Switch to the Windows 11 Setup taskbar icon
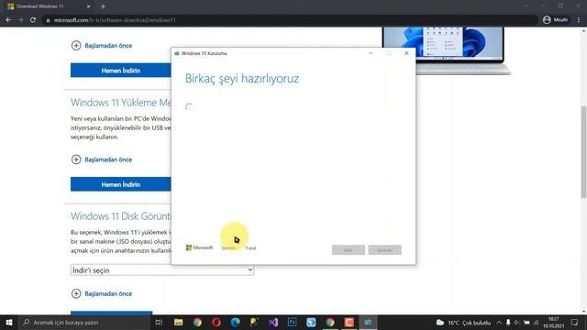587x330 pixels. [x=368, y=322]
